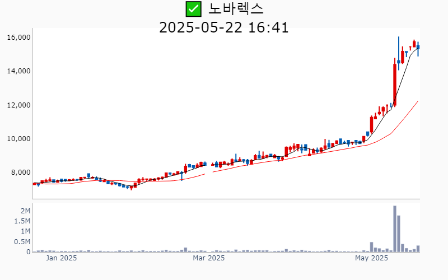448x280 pixels.
Task: Click the 2025-05-22 16:41 timestamp
Action: 224,27
